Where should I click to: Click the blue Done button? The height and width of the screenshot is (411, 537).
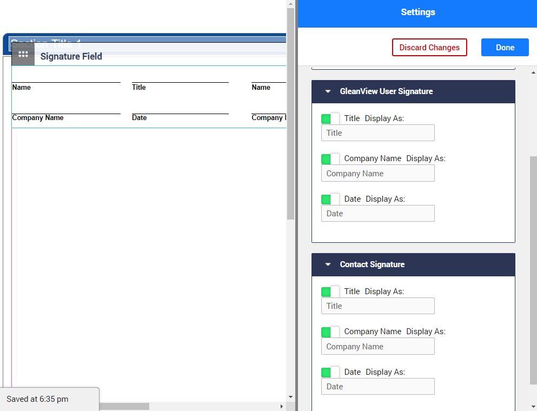click(505, 48)
